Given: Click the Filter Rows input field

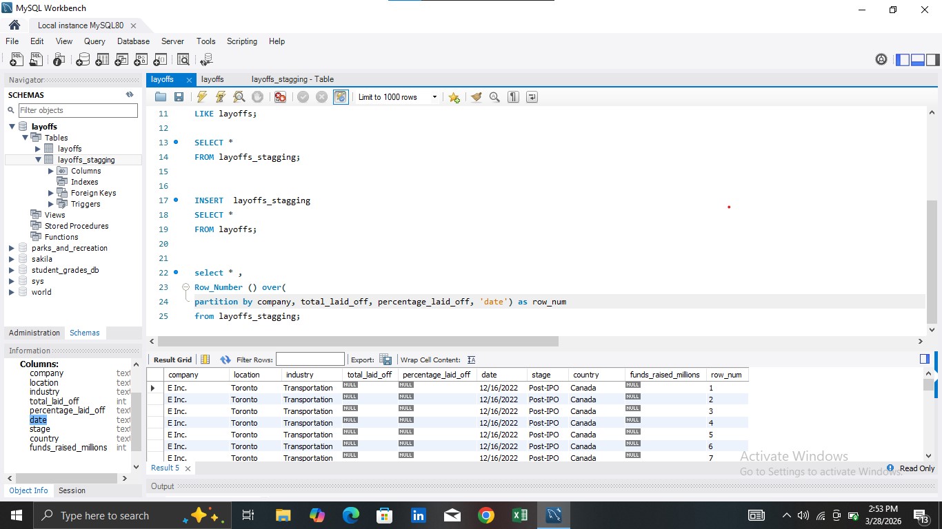Looking at the screenshot, I should click(x=310, y=360).
